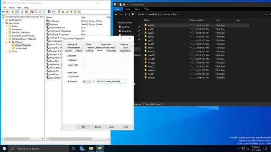This screenshot has width=271, height=152.
Task: Open File Explorer from the taskbar
Action: click(91, 148)
